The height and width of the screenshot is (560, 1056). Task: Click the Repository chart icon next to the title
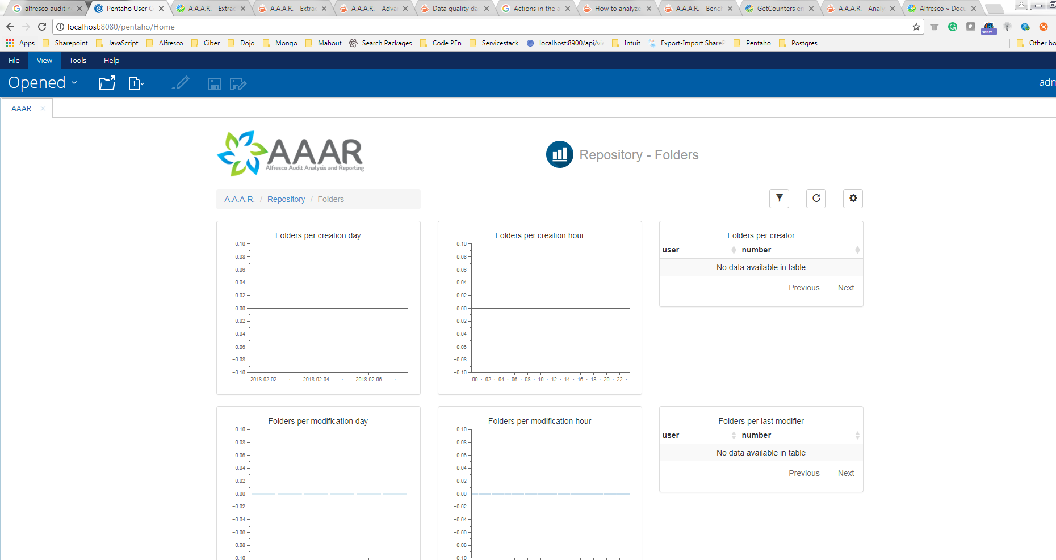click(560, 154)
